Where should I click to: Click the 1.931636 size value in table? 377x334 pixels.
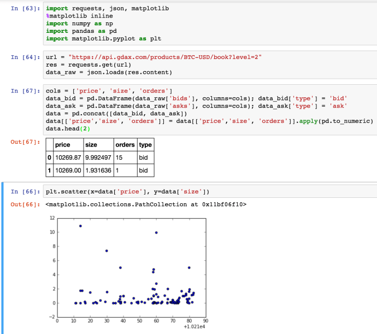98,171
